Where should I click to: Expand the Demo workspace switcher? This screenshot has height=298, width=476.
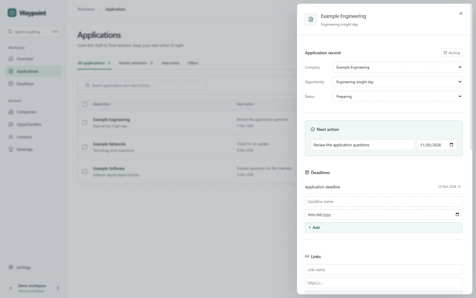click(33, 288)
